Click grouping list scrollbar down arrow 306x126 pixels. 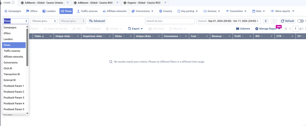(27, 114)
